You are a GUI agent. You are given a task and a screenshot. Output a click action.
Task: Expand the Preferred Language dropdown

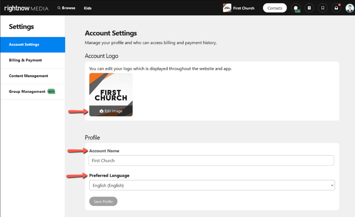click(x=212, y=185)
